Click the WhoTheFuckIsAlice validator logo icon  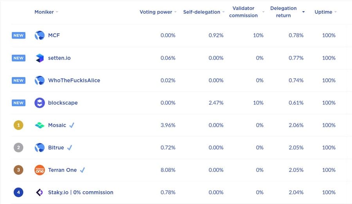40,81
